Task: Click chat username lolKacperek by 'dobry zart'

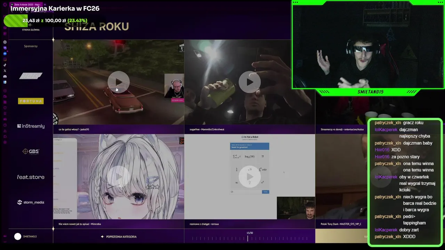Action: [386, 230]
